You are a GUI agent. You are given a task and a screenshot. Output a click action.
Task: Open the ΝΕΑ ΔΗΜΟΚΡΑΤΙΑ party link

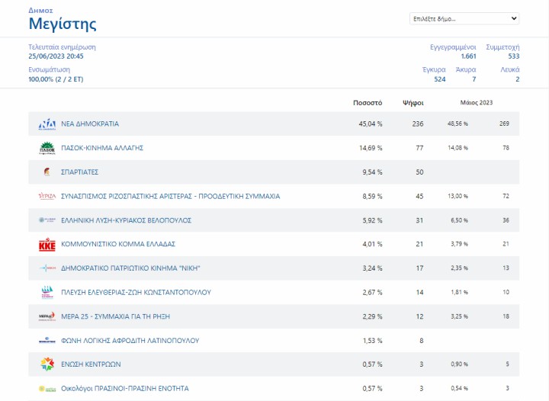pyautogui.click(x=90, y=124)
